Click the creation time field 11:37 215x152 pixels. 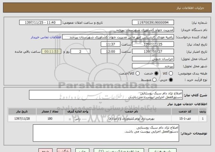pyautogui.click(x=110, y=44)
